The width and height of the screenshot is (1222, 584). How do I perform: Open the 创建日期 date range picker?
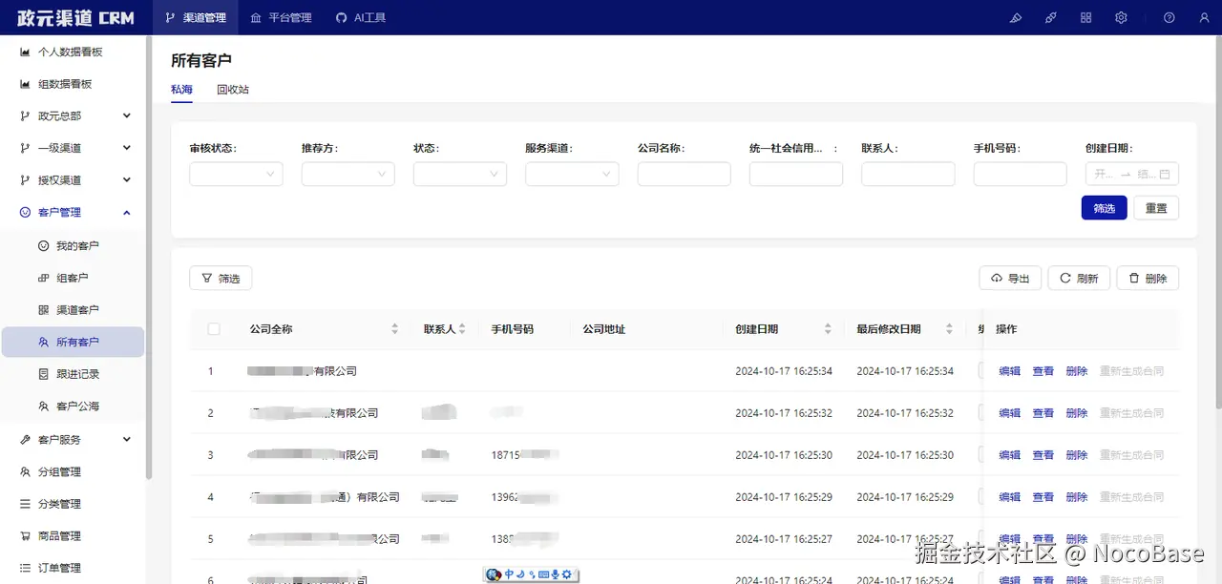click(1132, 174)
